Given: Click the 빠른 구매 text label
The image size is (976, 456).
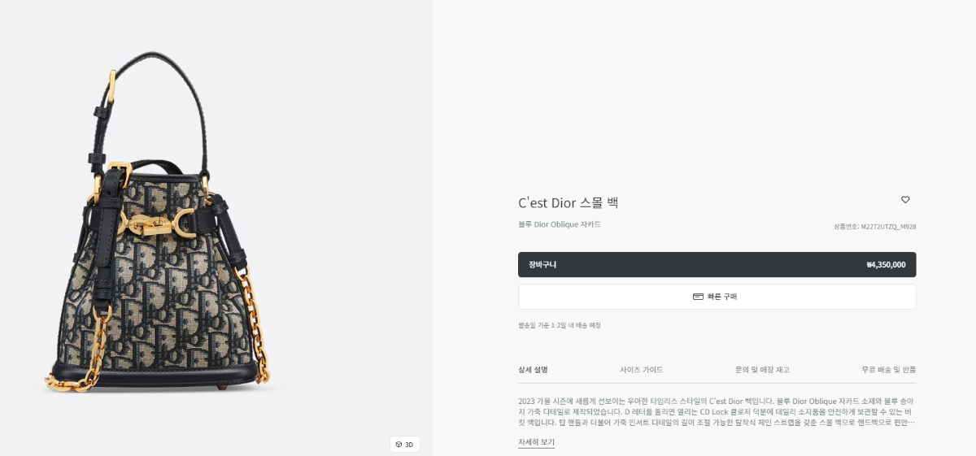Looking at the screenshot, I should pyautogui.click(x=722, y=297).
